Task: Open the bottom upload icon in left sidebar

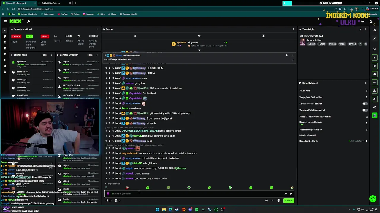Action: coord(4,72)
